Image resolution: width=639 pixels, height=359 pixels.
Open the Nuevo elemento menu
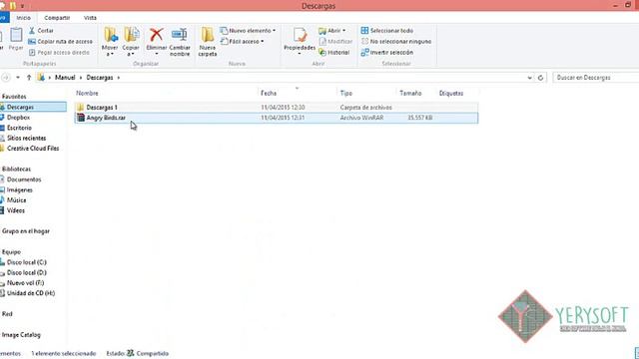click(x=248, y=31)
